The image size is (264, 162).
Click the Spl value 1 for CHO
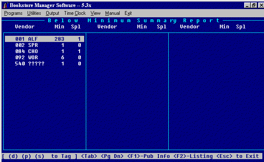point(79,51)
